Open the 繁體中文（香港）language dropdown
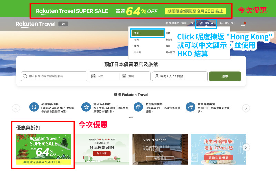This screenshot has height=171, width=276. 179,23
